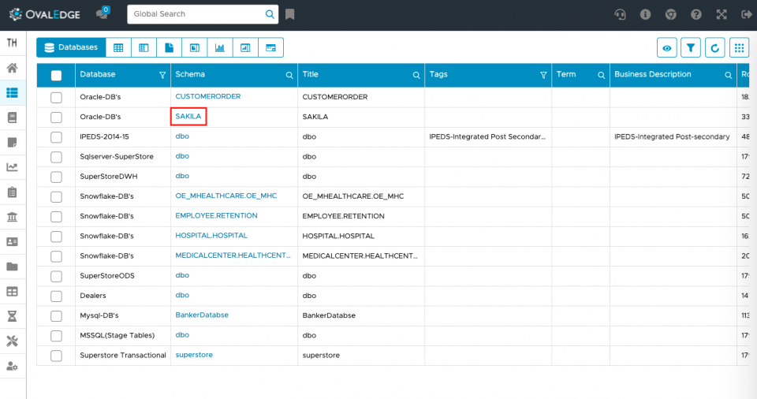Click the OvalEdge logo
757x399 pixels.
[x=44, y=14]
